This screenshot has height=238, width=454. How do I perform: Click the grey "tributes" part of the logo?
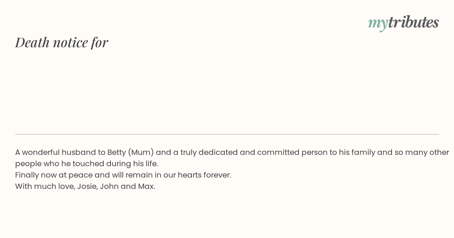[x=414, y=22]
